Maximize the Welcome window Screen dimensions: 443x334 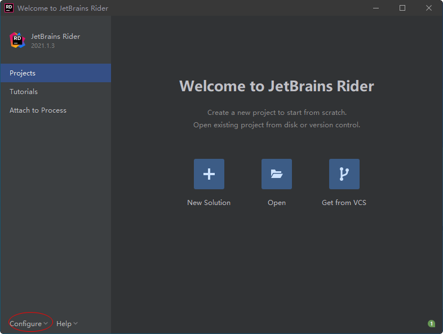point(402,8)
